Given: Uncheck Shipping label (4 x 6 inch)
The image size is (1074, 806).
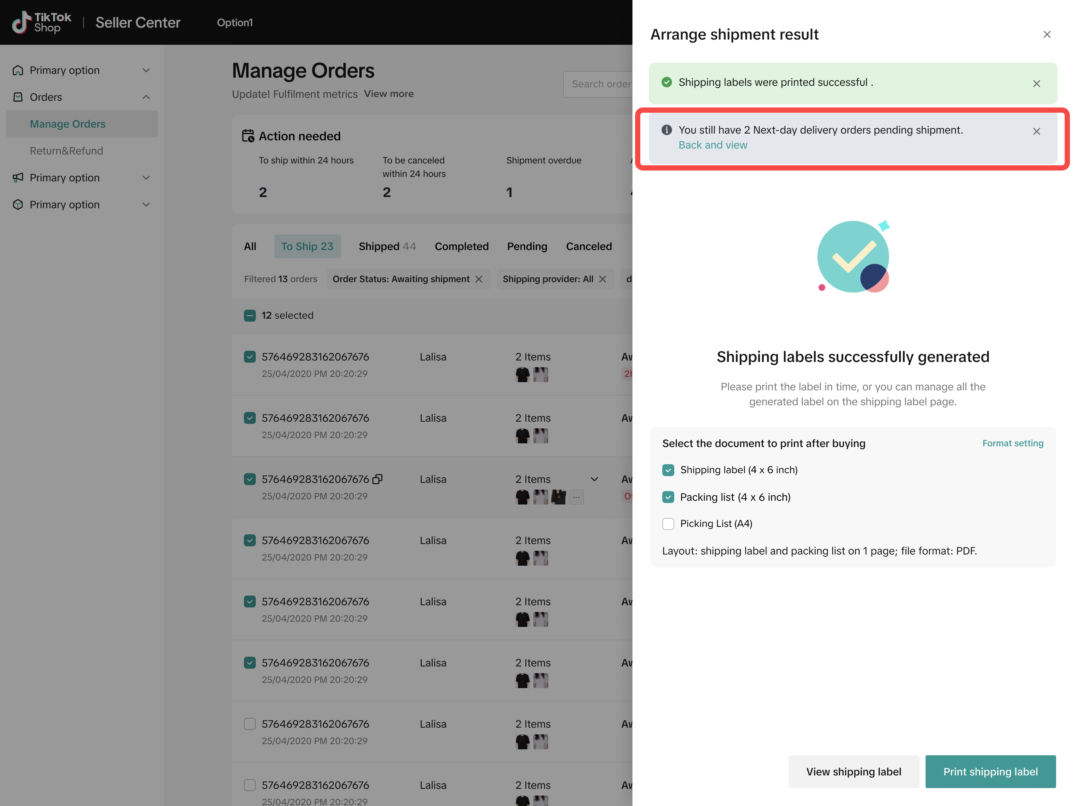Looking at the screenshot, I should (668, 470).
